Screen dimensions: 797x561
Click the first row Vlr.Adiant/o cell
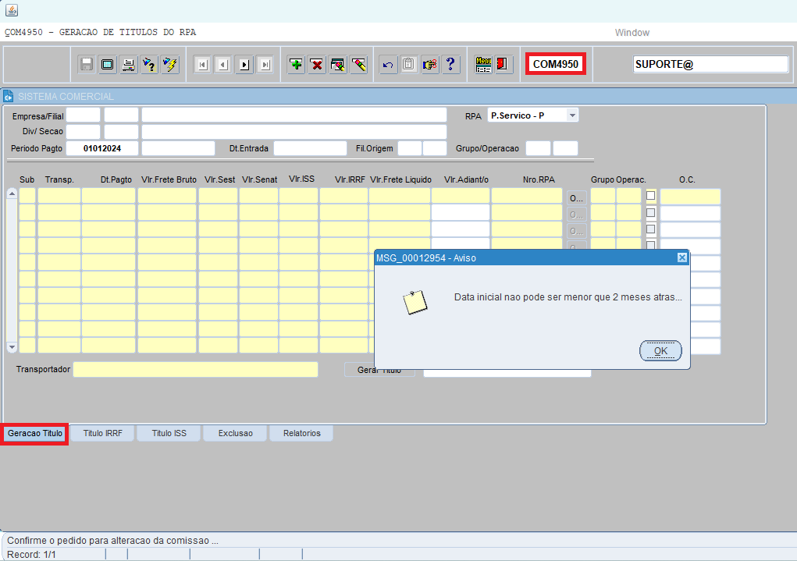[x=461, y=196]
